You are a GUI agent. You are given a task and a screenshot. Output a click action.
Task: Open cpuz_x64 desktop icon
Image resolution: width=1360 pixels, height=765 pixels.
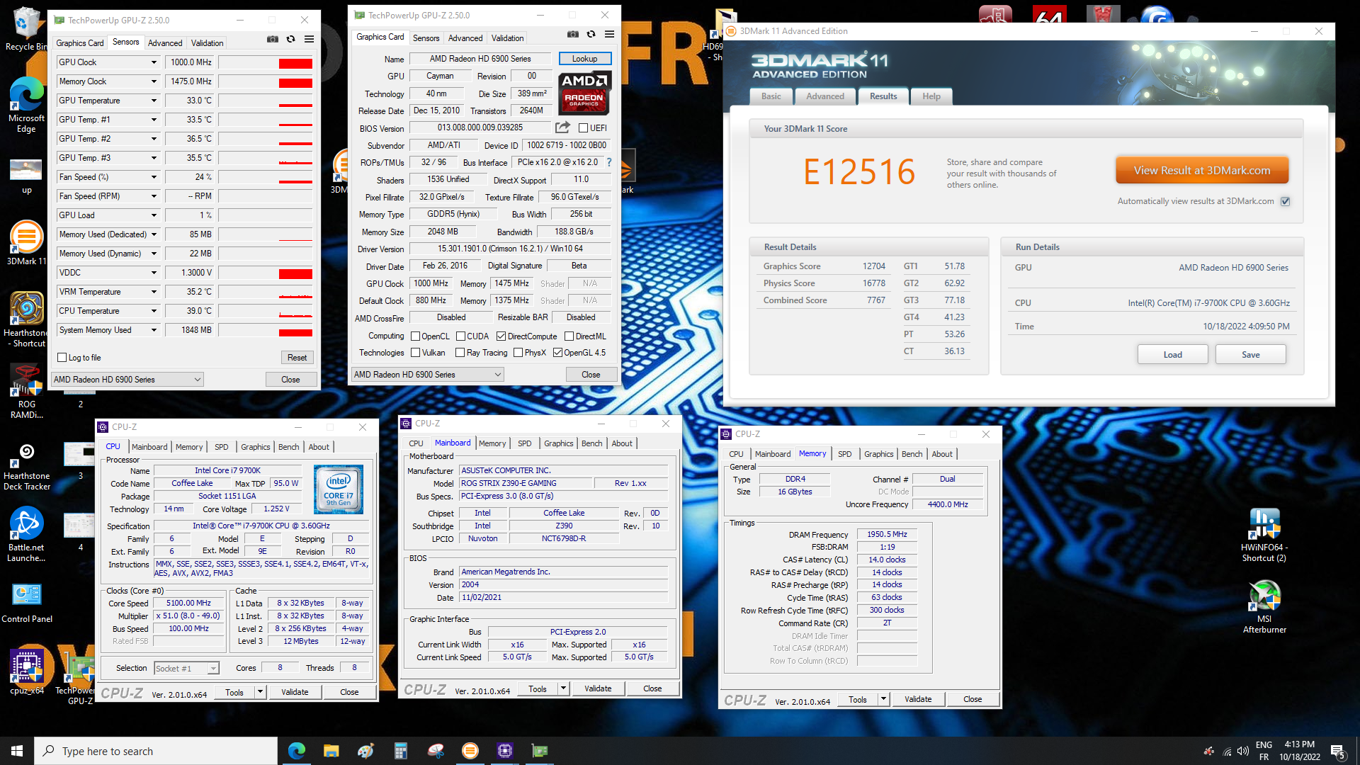(x=26, y=671)
